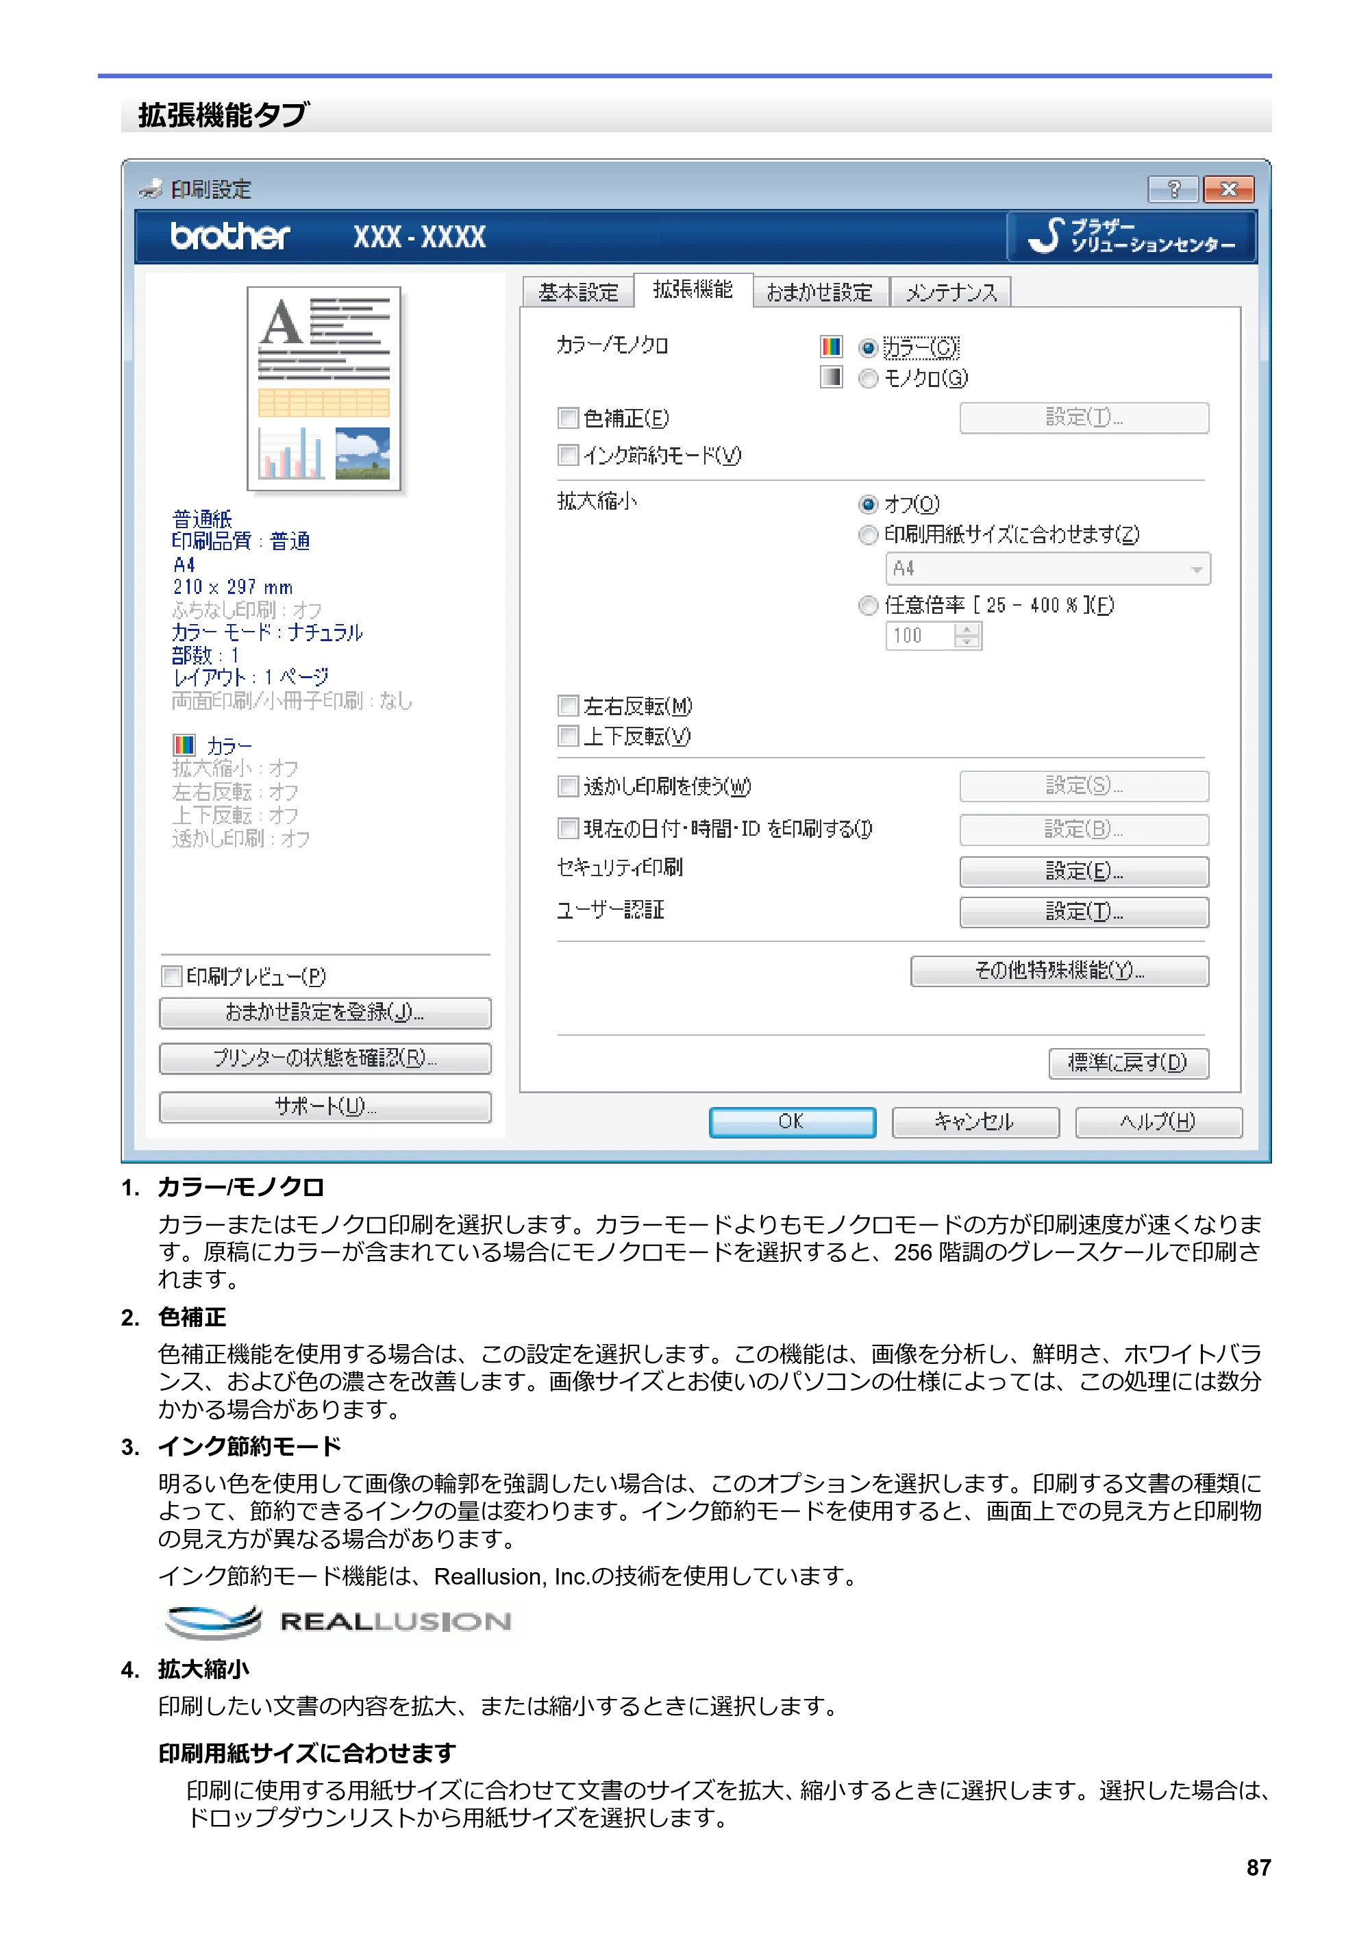
Task: Click the grayscale icon beside モノクロ(G)
Action: [831, 377]
